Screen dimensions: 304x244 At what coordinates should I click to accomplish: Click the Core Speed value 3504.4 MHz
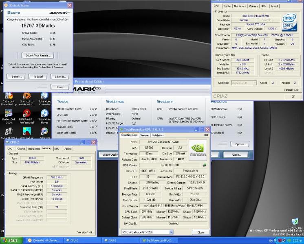click(x=242, y=60)
